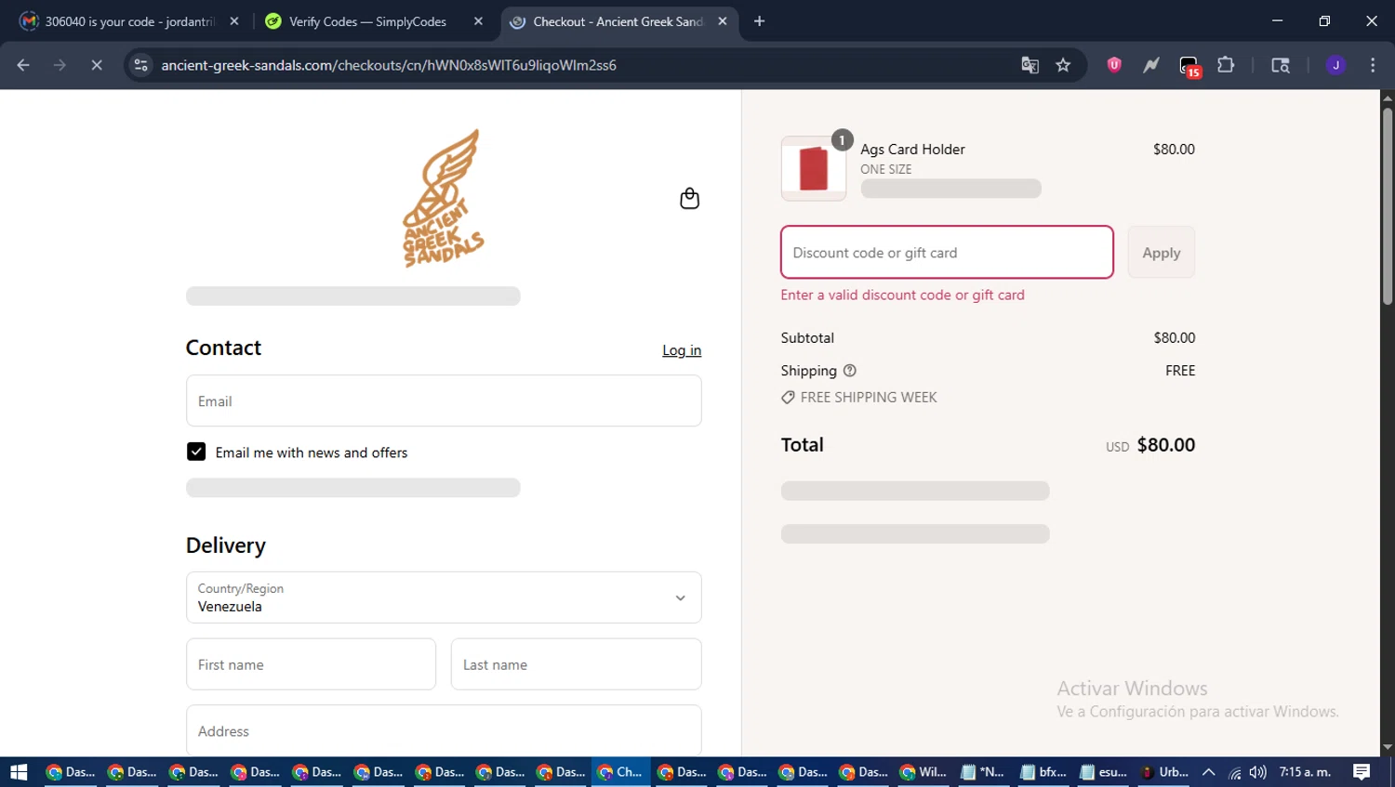
Task: Click the taskbar clock showing 7:15 a. m.
Action: coord(1306,772)
